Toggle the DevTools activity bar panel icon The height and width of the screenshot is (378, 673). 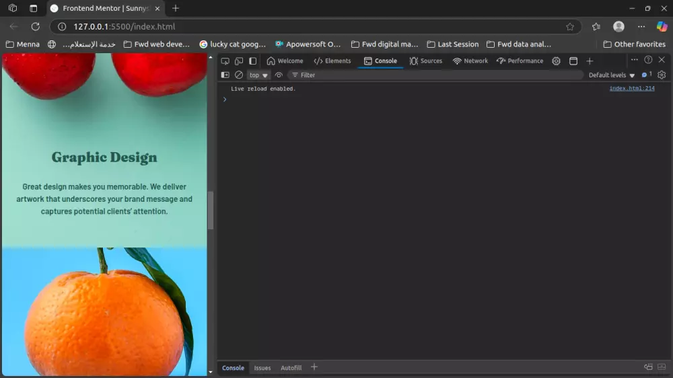(253, 61)
